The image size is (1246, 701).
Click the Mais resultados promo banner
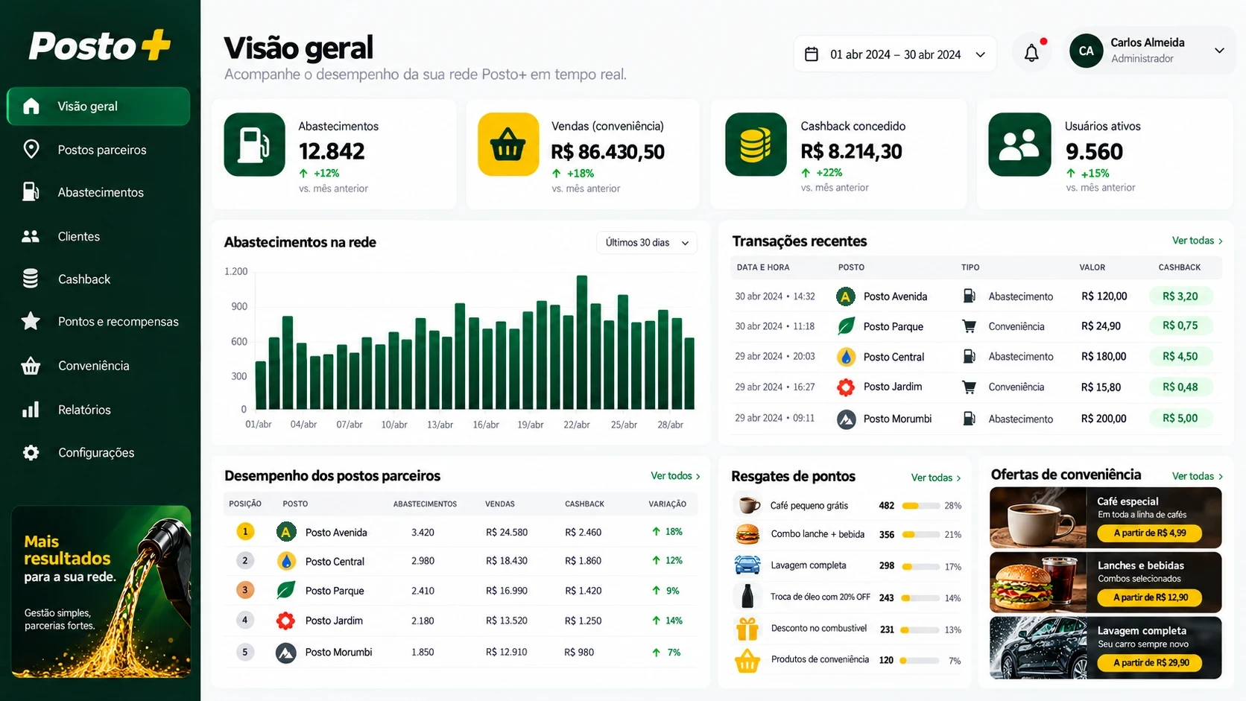pyautogui.click(x=101, y=592)
